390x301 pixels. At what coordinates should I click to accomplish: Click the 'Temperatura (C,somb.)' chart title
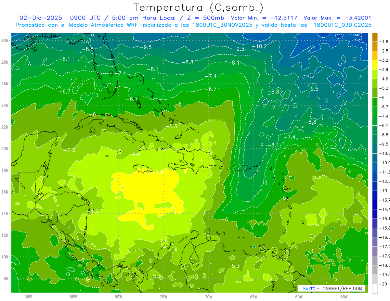(x=199, y=7)
